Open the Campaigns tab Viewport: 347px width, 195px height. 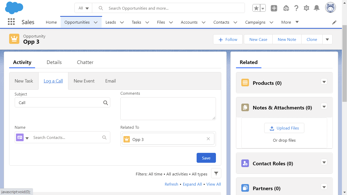(x=255, y=22)
